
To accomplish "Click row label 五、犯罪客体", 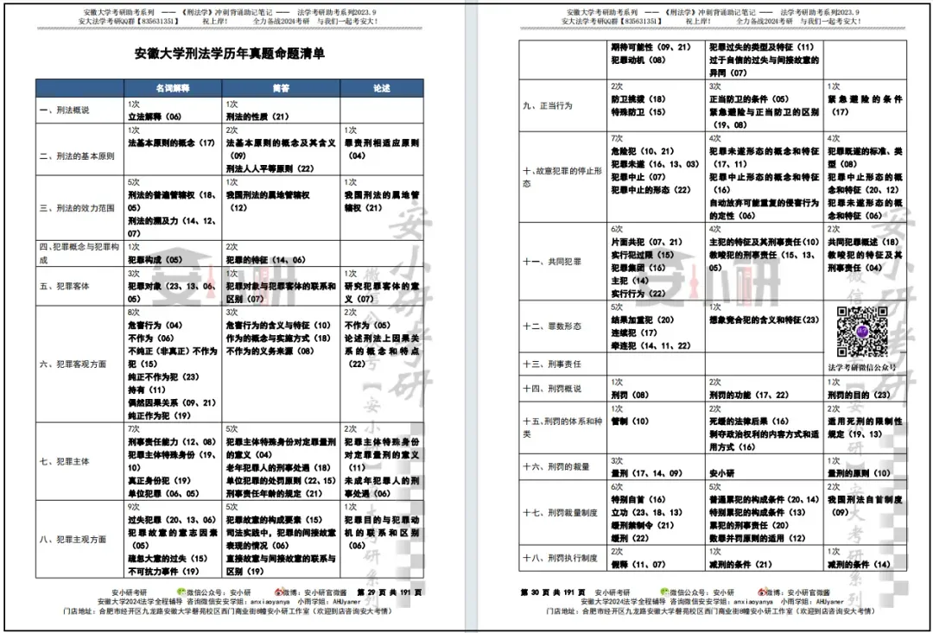I will pyautogui.click(x=64, y=286).
